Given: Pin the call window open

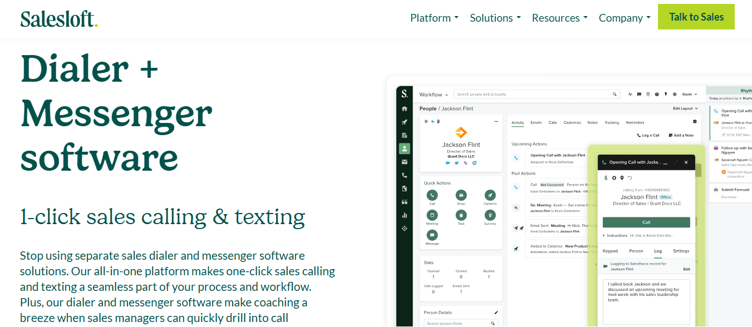Looking at the screenshot, I should pyautogui.click(x=622, y=178).
